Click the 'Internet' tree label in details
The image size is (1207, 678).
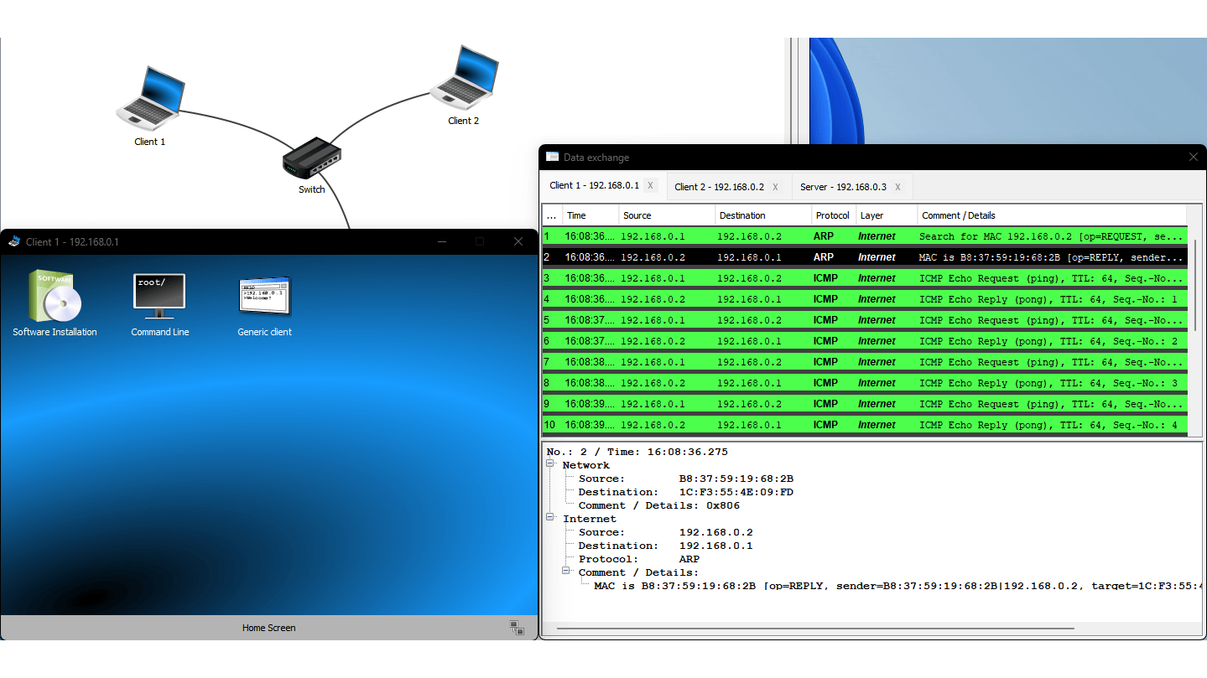(x=589, y=519)
